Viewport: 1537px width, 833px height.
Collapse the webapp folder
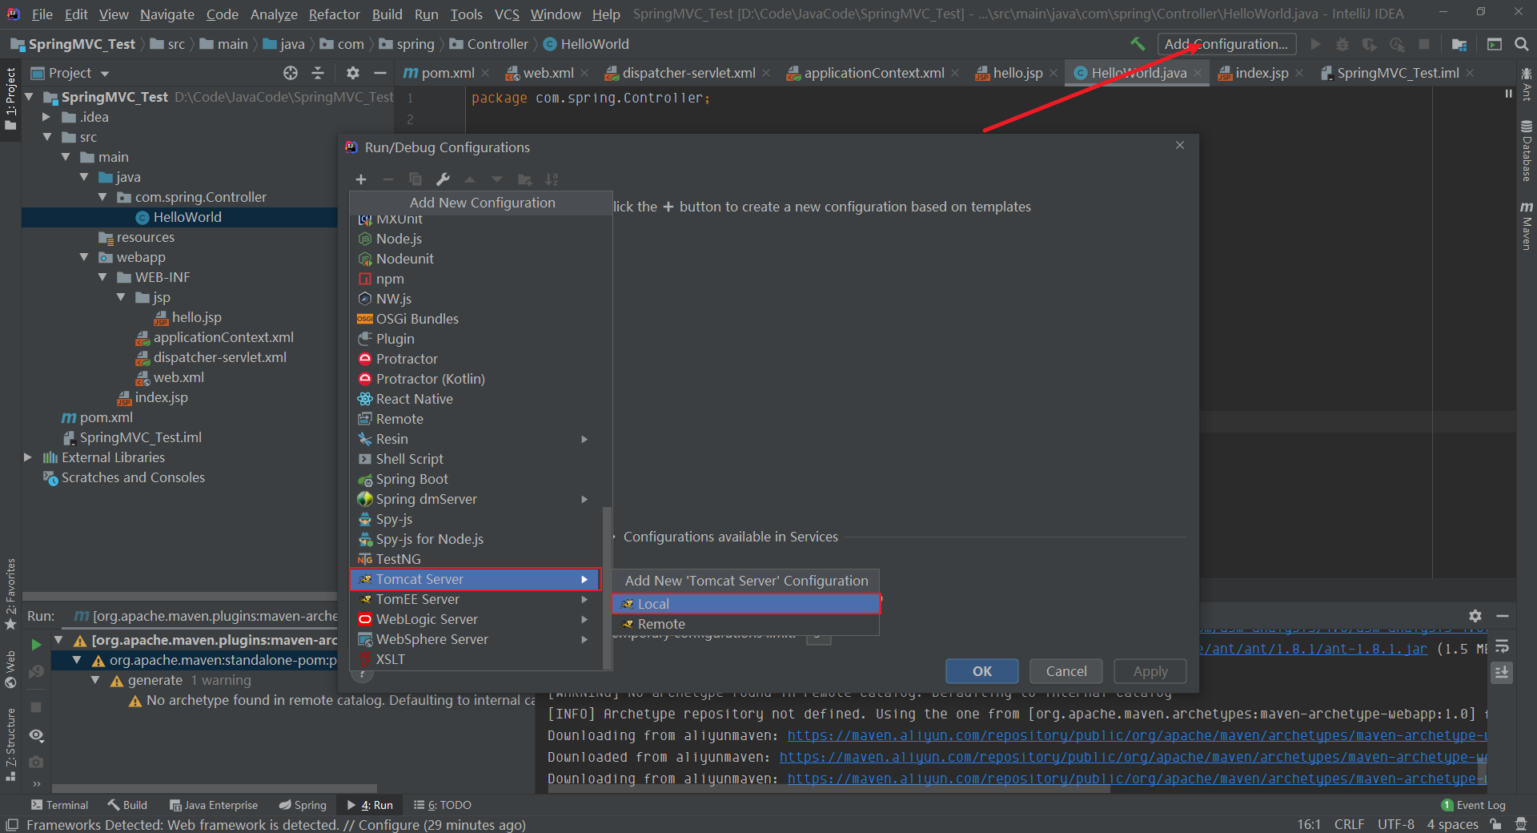tap(84, 257)
